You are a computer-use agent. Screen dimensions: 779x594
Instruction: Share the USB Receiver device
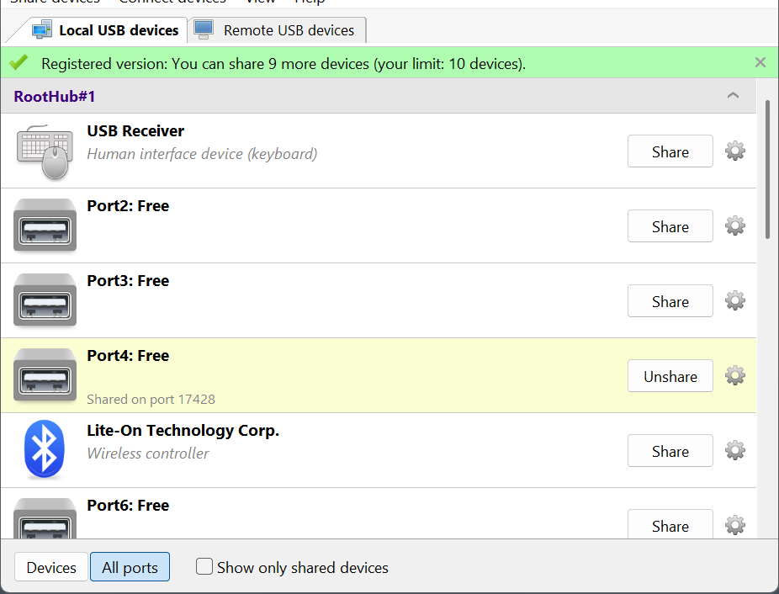670,151
